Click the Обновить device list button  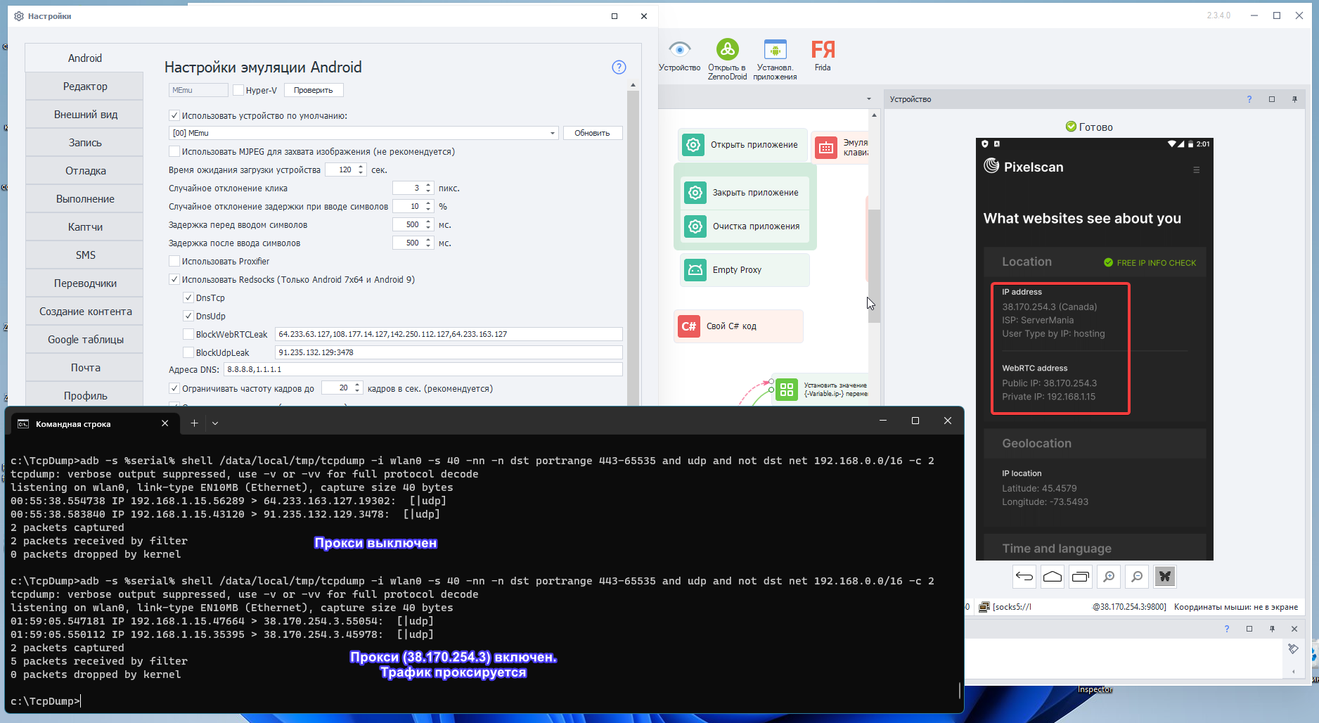pos(592,133)
